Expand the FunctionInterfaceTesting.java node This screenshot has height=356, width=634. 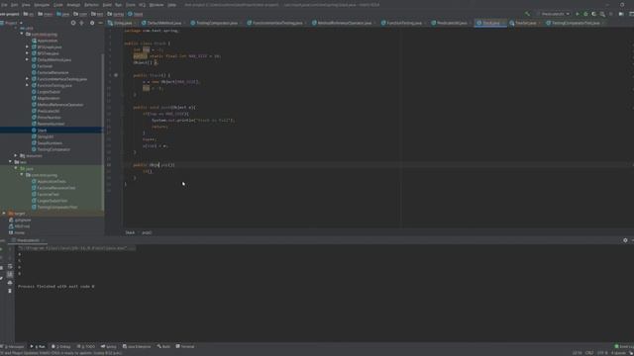tap(27, 79)
